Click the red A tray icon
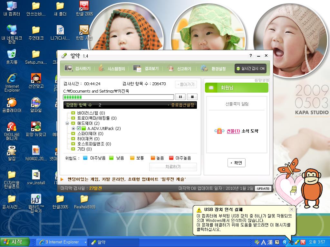 coord(303,242)
